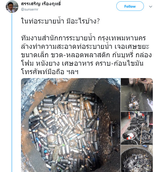162x172 pixels.
Task: Open the author's profile avatar
Action: (12, 7)
